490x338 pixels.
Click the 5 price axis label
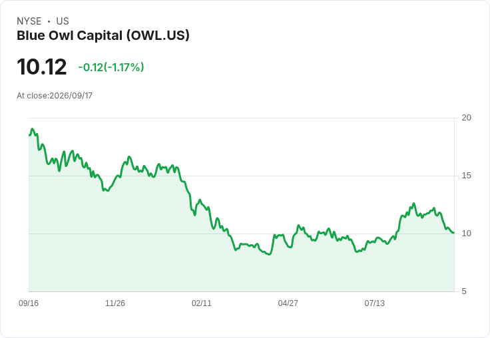point(464,291)
